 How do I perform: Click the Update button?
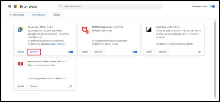(57, 15)
